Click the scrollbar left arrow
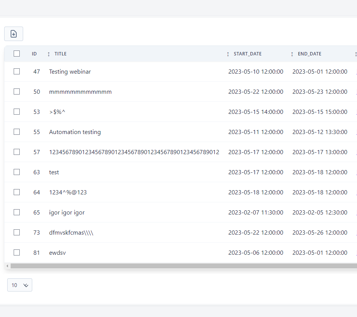The image size is (357, 317). coord(7,266)
